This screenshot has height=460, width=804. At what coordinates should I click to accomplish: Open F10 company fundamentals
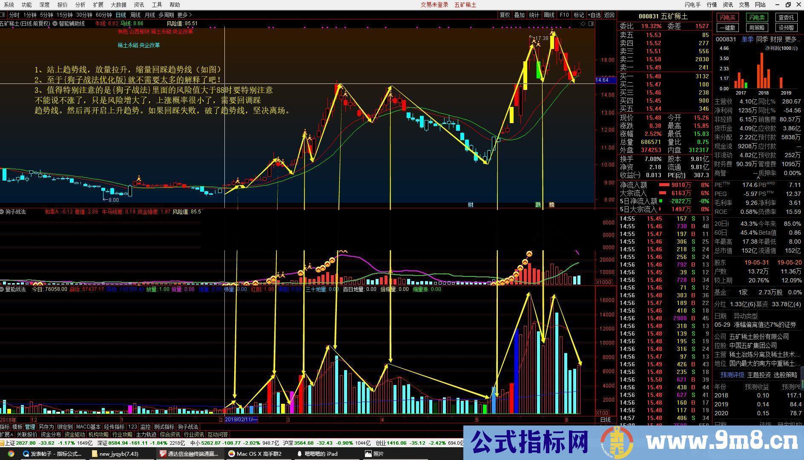click(564, 14)
